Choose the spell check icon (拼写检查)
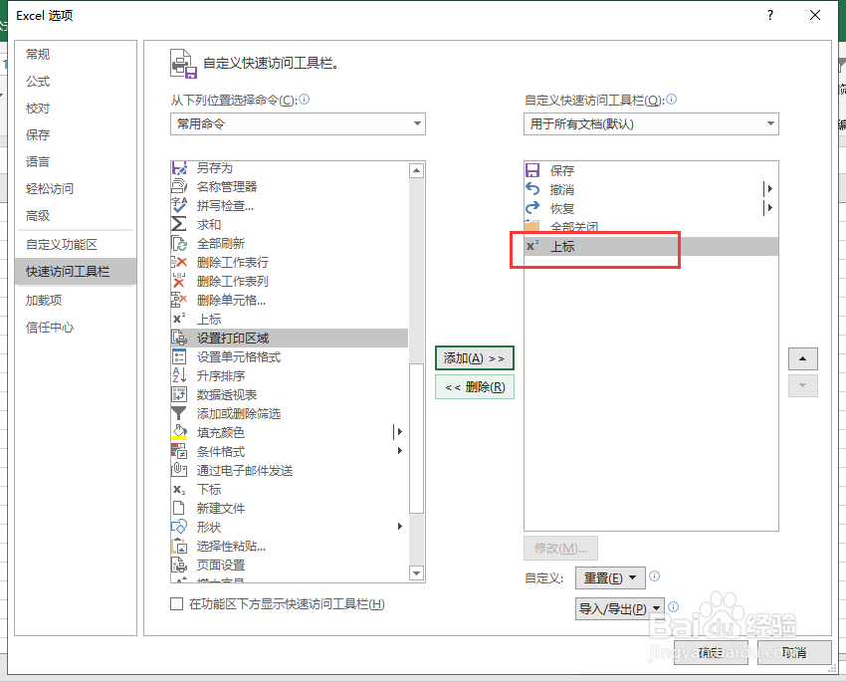This screenshot has height=682, width=846. pos(179,205)
